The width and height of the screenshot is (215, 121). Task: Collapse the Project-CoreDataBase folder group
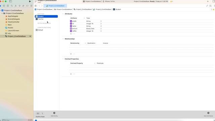(x=2, y=13)
